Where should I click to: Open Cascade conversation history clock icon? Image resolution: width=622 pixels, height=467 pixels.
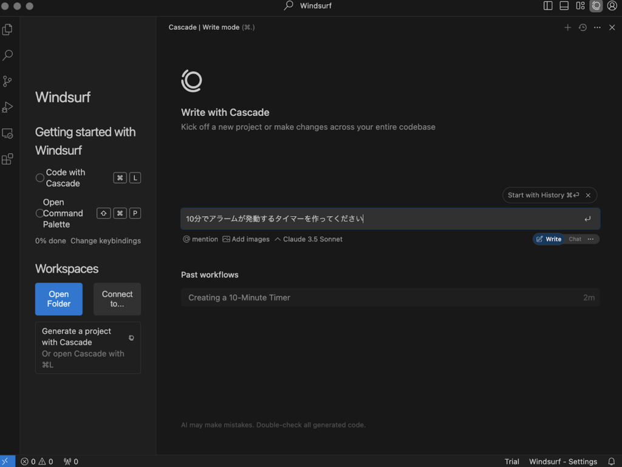click(x=583, y=27)
